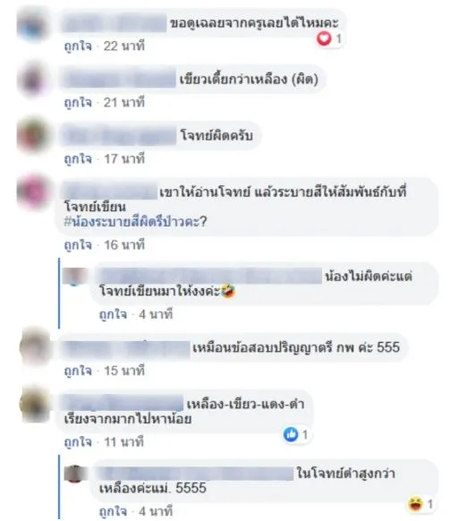Like the comment ขอดูเฉลยจากครูเลยได้ไหมคะ
The image size is (467, 521).
click(78, 46)
